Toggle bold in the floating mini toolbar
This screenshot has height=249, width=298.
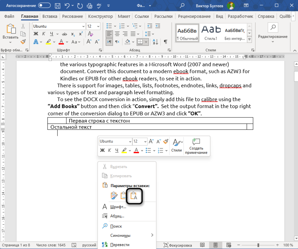[x=102, y=150]
